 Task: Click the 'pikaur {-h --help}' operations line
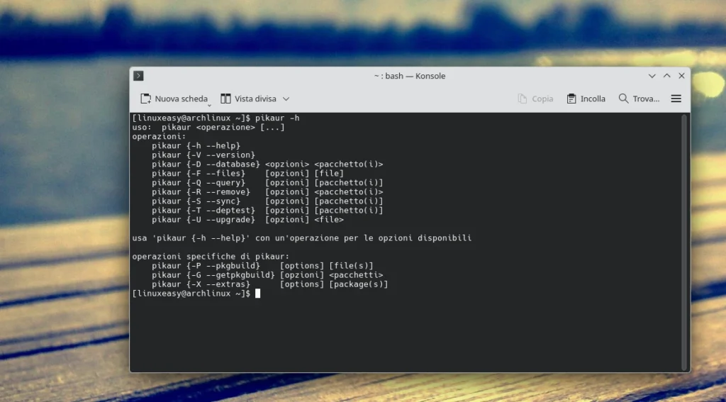tap(196, 145)
